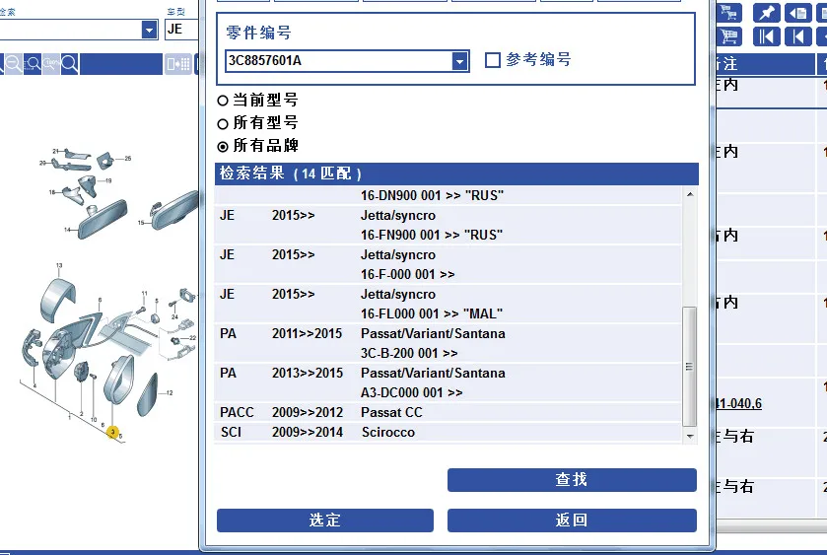Open the search dropdown left of JE field
Screen dimensions: 827x555
click(x=149, y=30)
